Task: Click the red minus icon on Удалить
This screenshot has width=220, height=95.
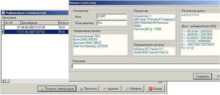Action: tap(105, 89)
